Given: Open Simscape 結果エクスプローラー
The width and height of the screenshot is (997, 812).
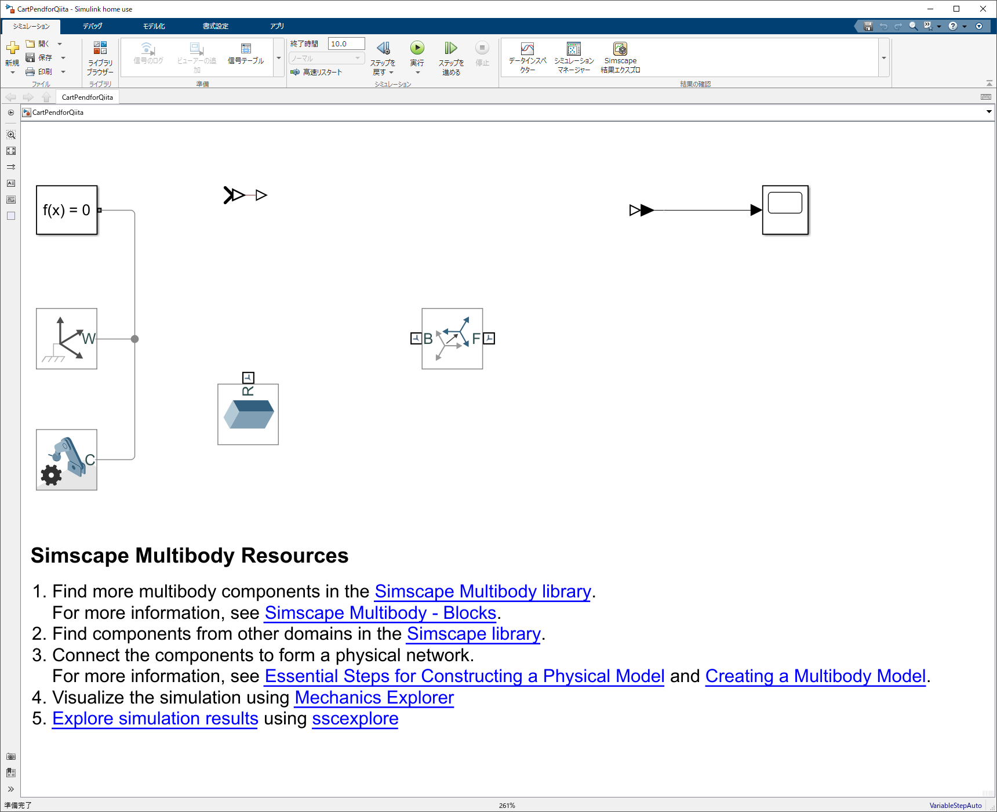Looking at the screenshot, I should [x=620, y=56].
